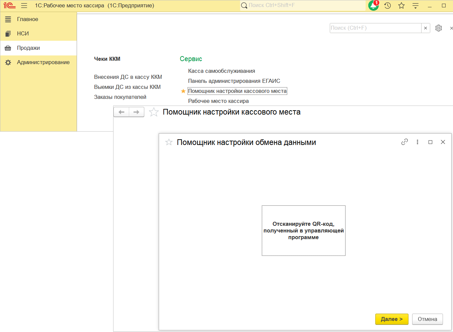
Task: Click the global search magnifier icon
Action: 244,5
